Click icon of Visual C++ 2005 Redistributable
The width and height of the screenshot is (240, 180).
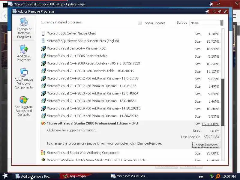tap(43, 56)
